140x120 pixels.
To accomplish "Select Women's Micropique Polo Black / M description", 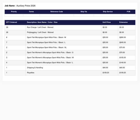I will [50, 57].
